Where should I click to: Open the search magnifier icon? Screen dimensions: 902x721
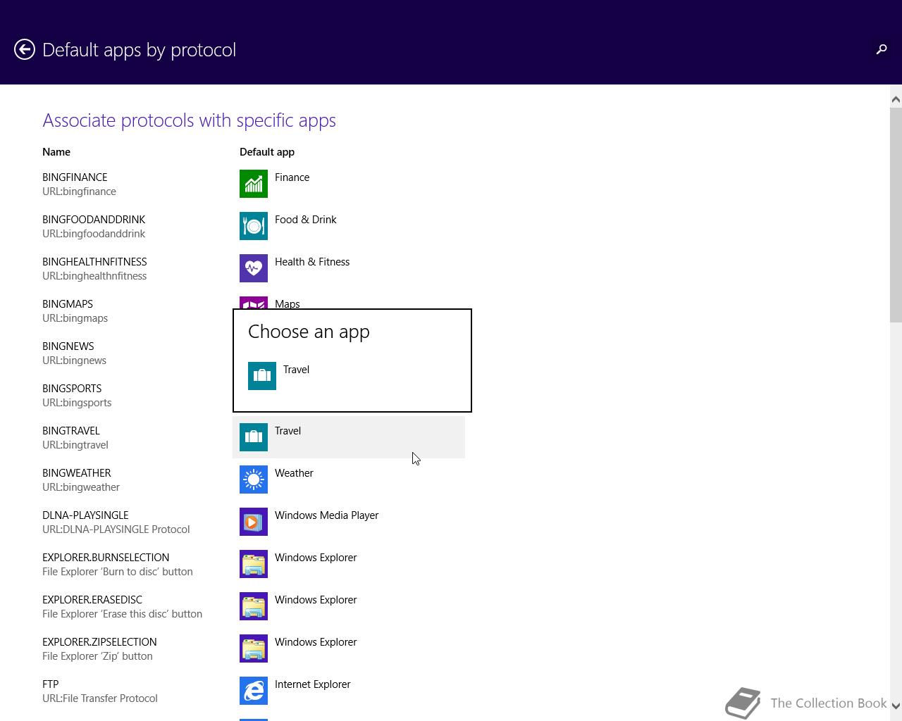coord(881,49)
